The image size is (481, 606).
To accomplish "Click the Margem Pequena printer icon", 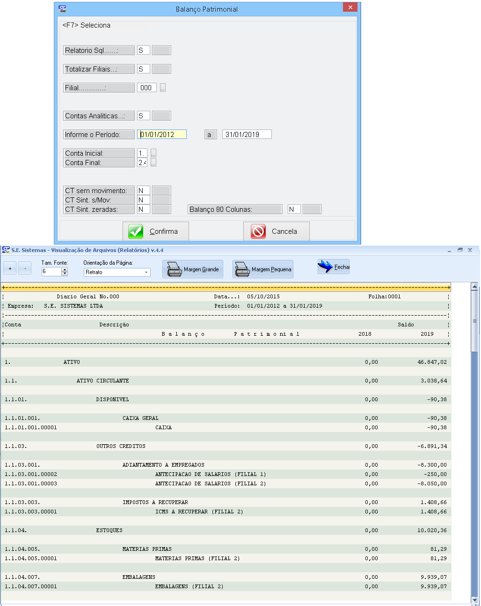I will 242,269.
